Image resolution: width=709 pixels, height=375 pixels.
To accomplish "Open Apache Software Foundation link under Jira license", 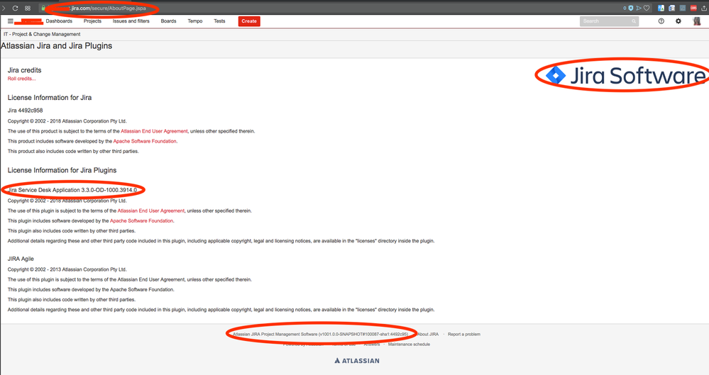I will [x=145, y=141].
